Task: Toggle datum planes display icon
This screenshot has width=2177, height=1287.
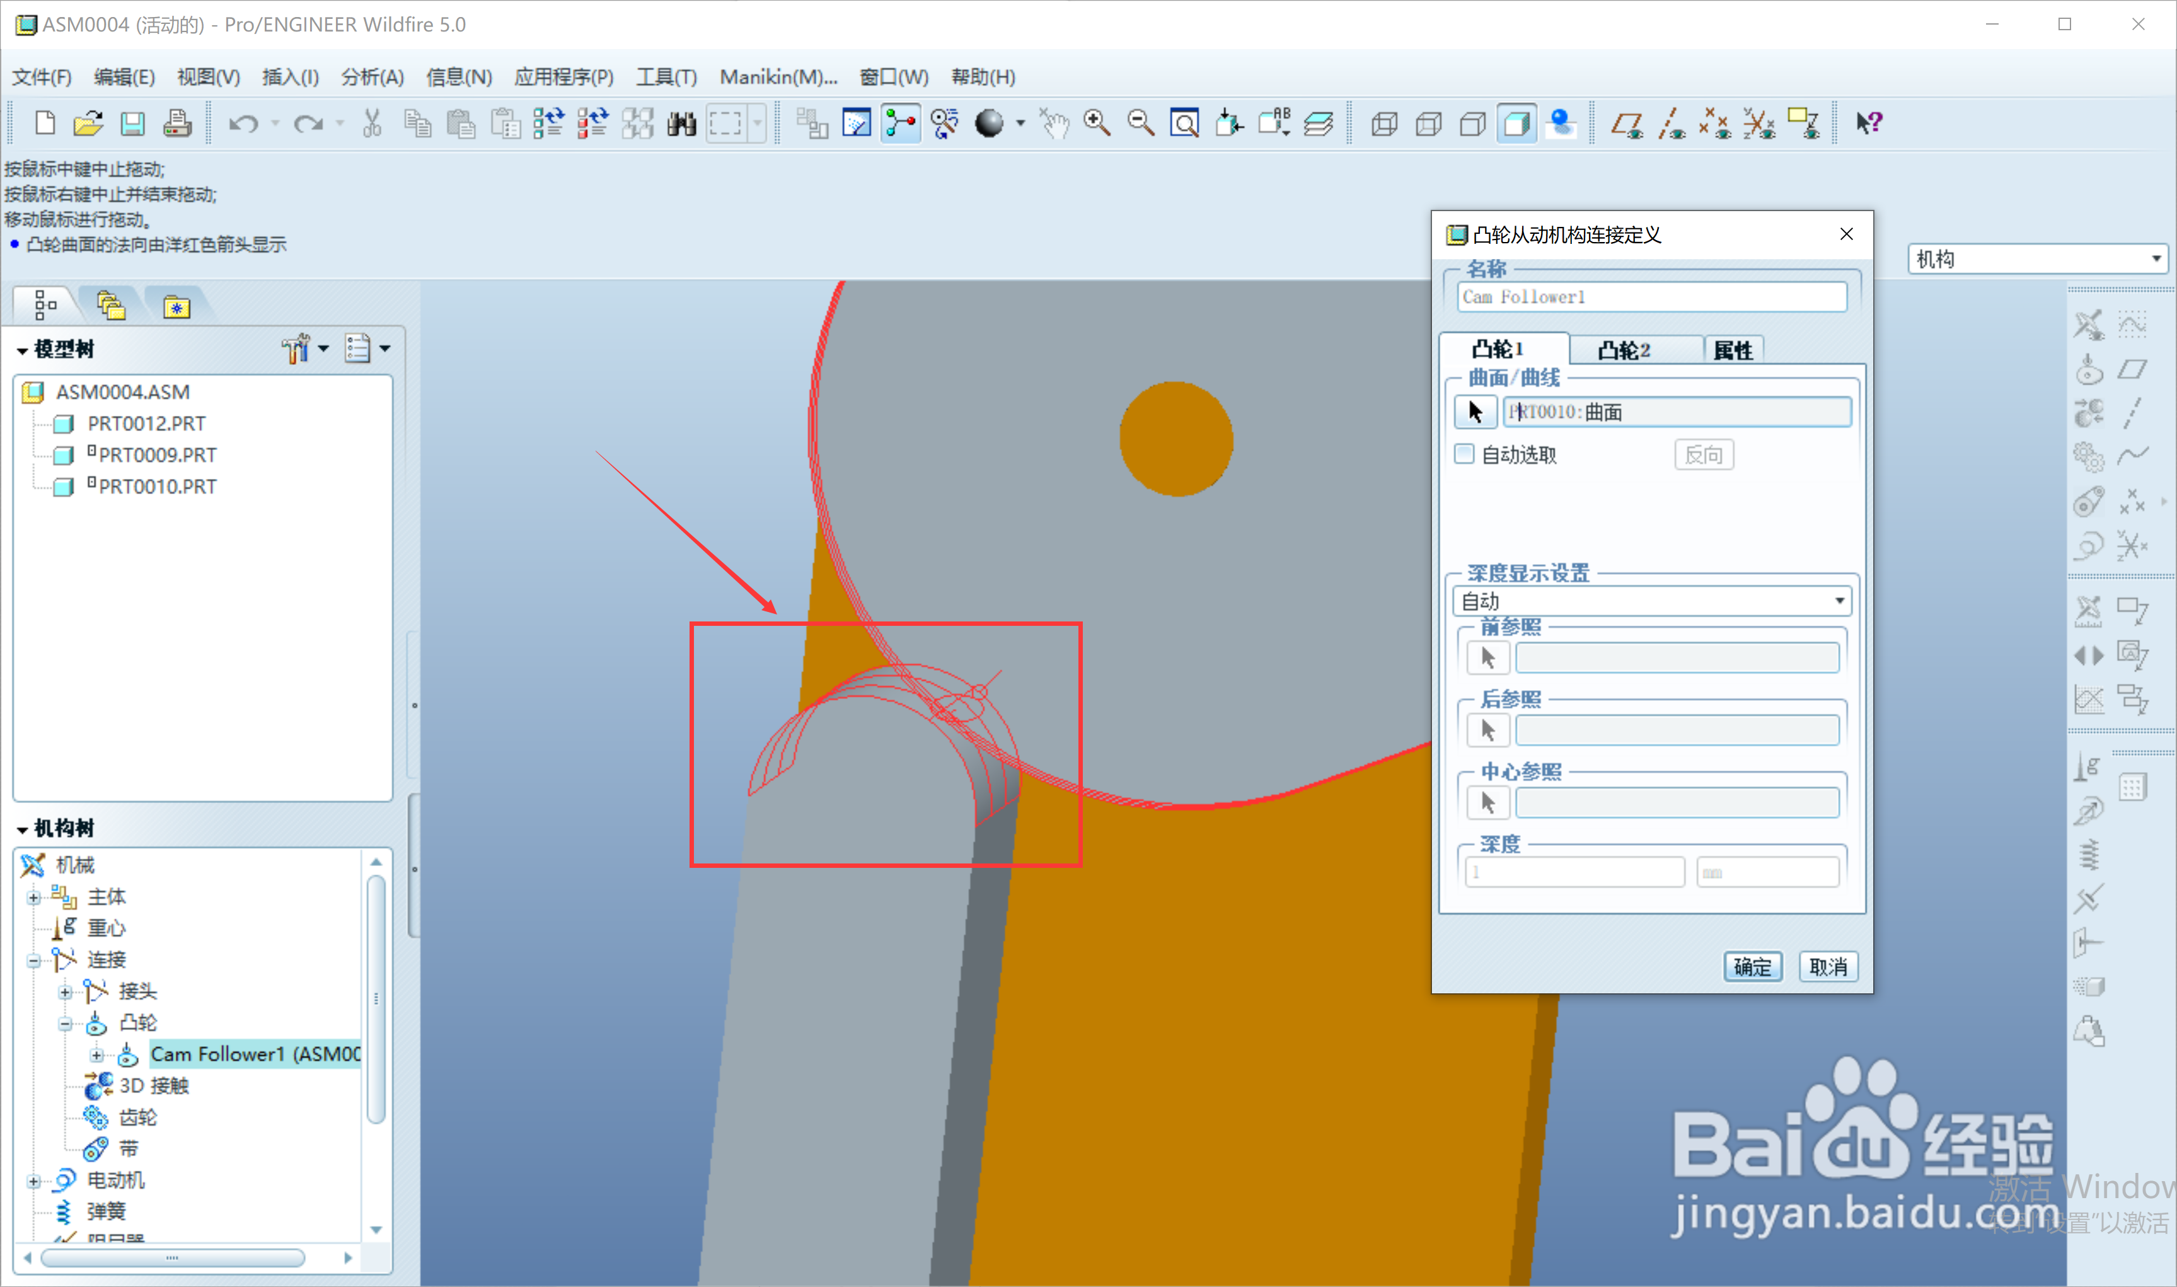Action: tap(1627, 124)
